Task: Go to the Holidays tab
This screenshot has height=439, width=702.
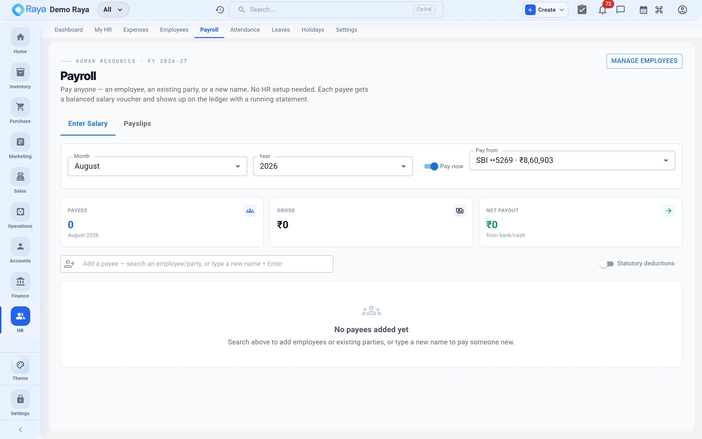Action: coord(313,30)
